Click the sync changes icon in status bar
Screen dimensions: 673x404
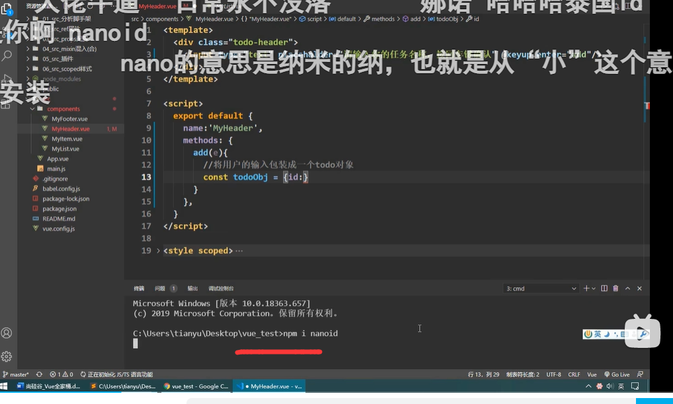pyautogui.click(x=39, y=374)
